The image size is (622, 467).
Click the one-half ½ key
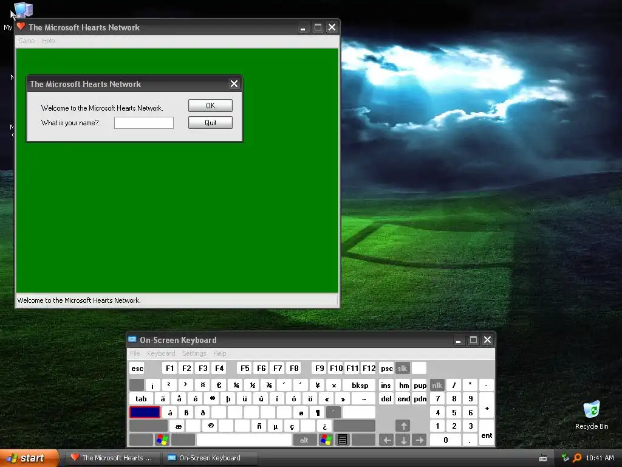click(x=252, y=385)
